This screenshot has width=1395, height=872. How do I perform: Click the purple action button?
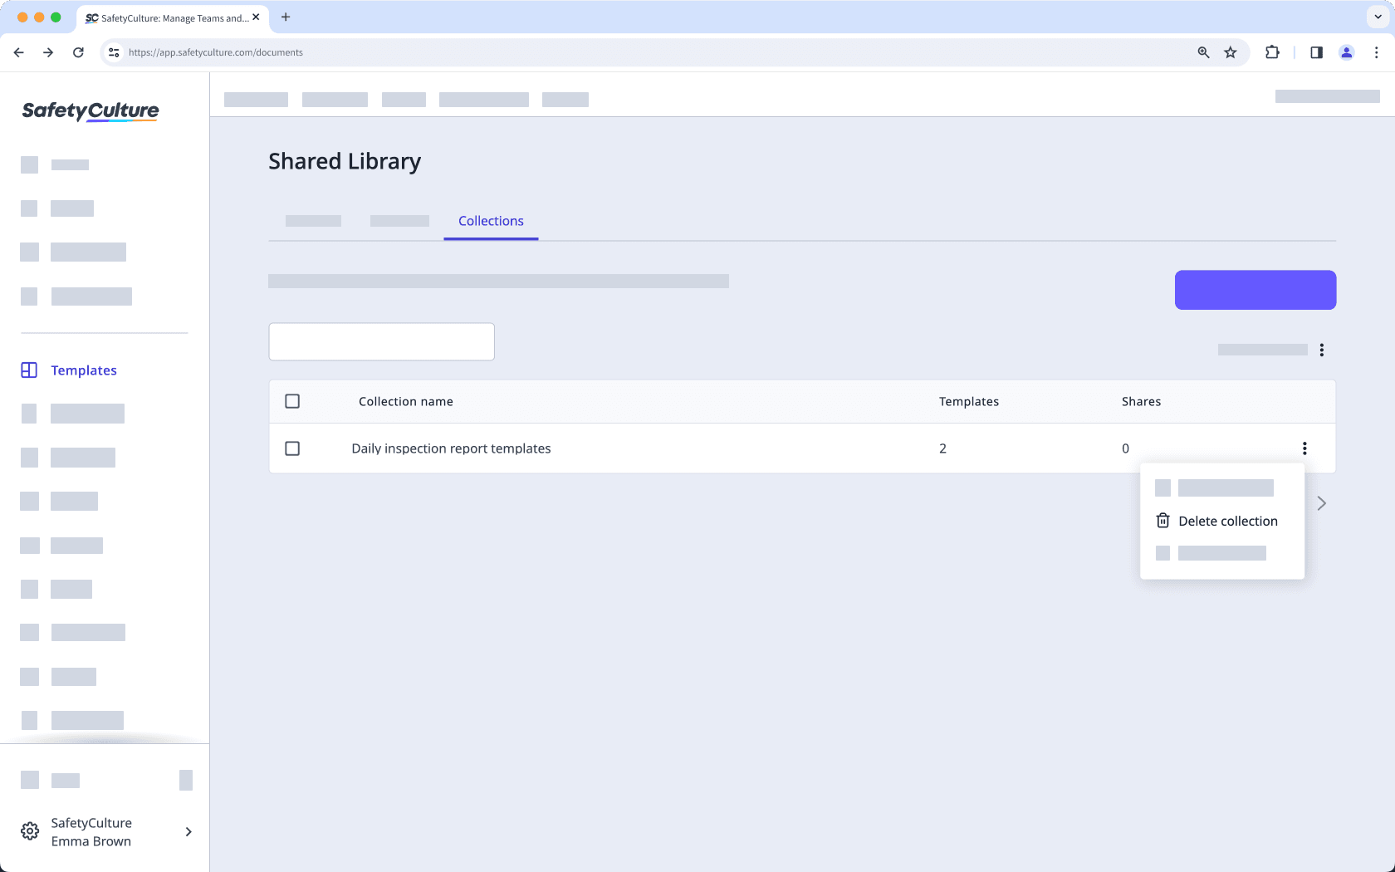point(1255,290)
